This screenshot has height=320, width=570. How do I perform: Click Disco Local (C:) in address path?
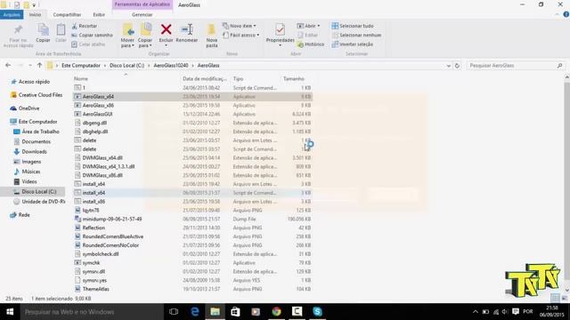click(x=126, y=65)
